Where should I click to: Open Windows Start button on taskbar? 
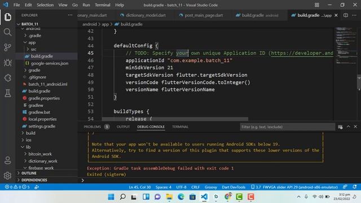coord(111,197)
